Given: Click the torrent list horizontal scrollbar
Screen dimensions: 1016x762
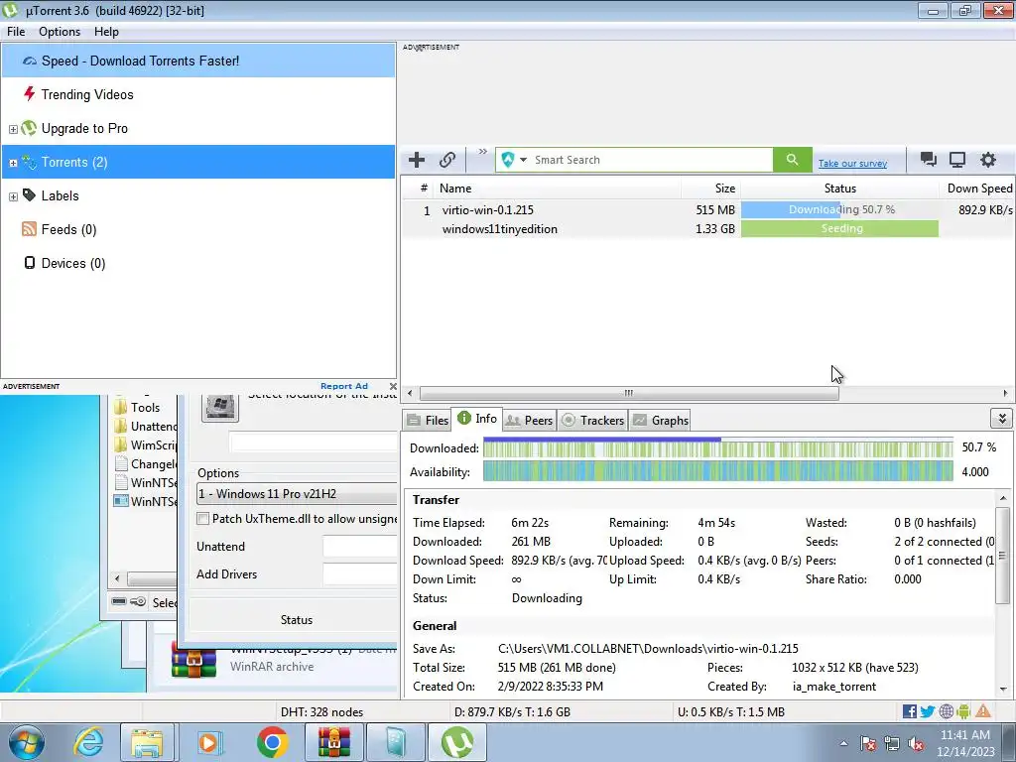Looking at the screenshot, I should 628,393.
